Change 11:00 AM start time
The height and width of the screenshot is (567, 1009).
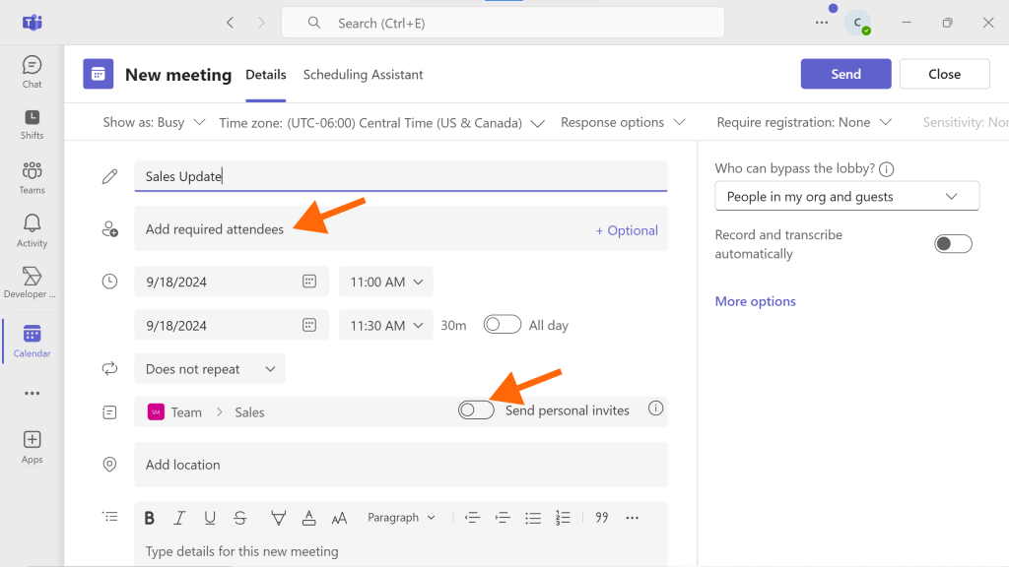(385, 282)
